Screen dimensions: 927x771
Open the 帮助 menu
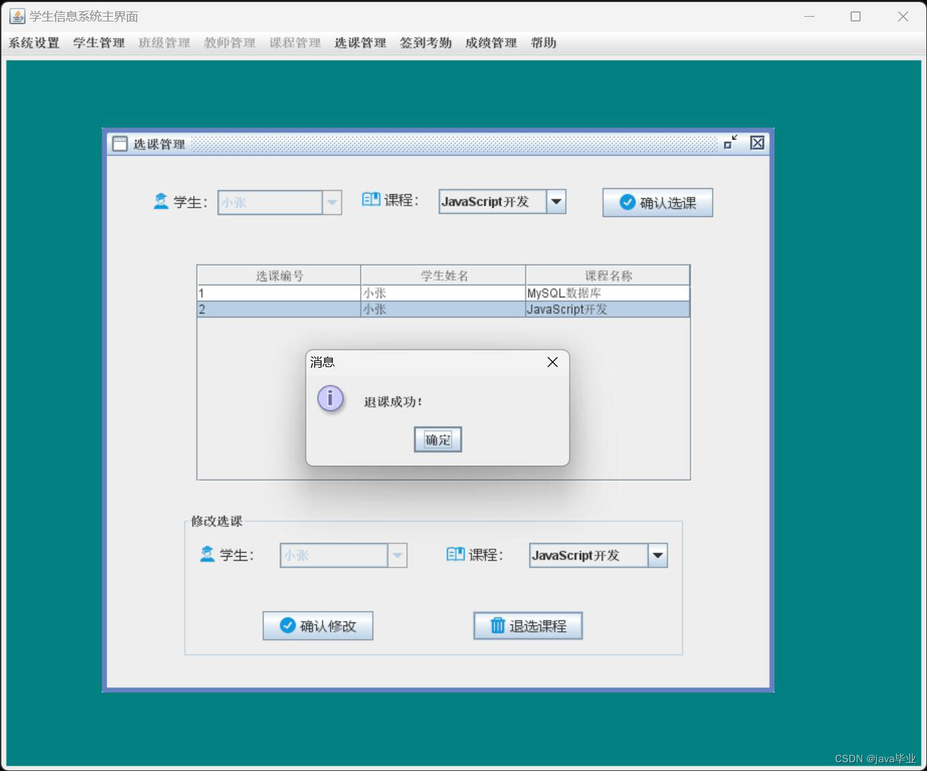[x=544, y=43]
